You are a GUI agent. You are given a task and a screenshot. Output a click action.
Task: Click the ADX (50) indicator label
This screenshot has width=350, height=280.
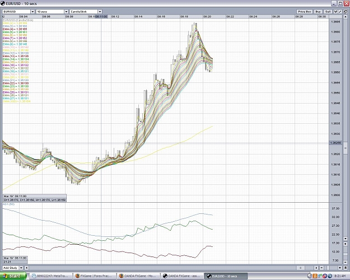(9, 204)
